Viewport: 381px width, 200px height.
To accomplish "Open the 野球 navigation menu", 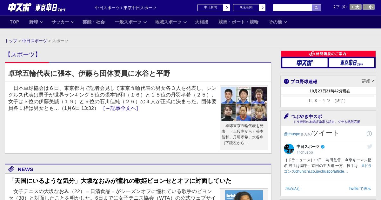I will pos(34,22).
